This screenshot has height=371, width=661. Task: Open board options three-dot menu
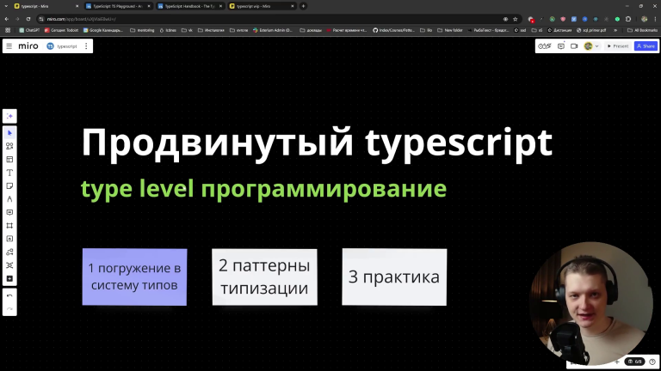coord(86,46)
